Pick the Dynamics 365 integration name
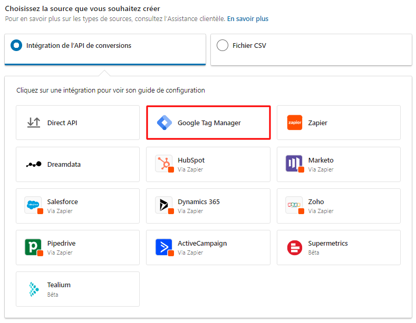 (199, 201)
